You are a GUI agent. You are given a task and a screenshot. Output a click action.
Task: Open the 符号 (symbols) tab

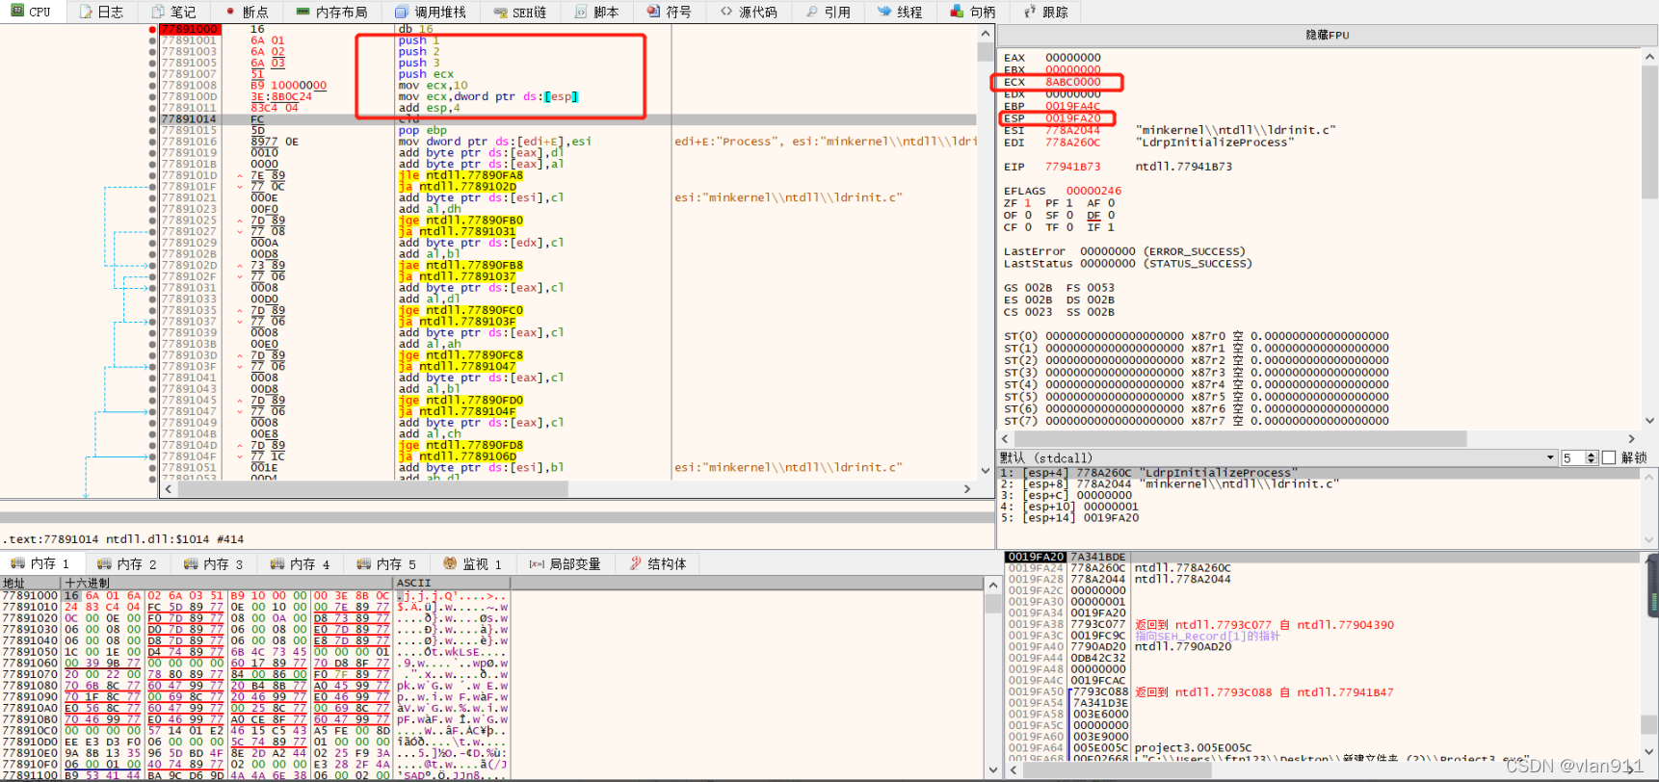[x=670, y=12]
